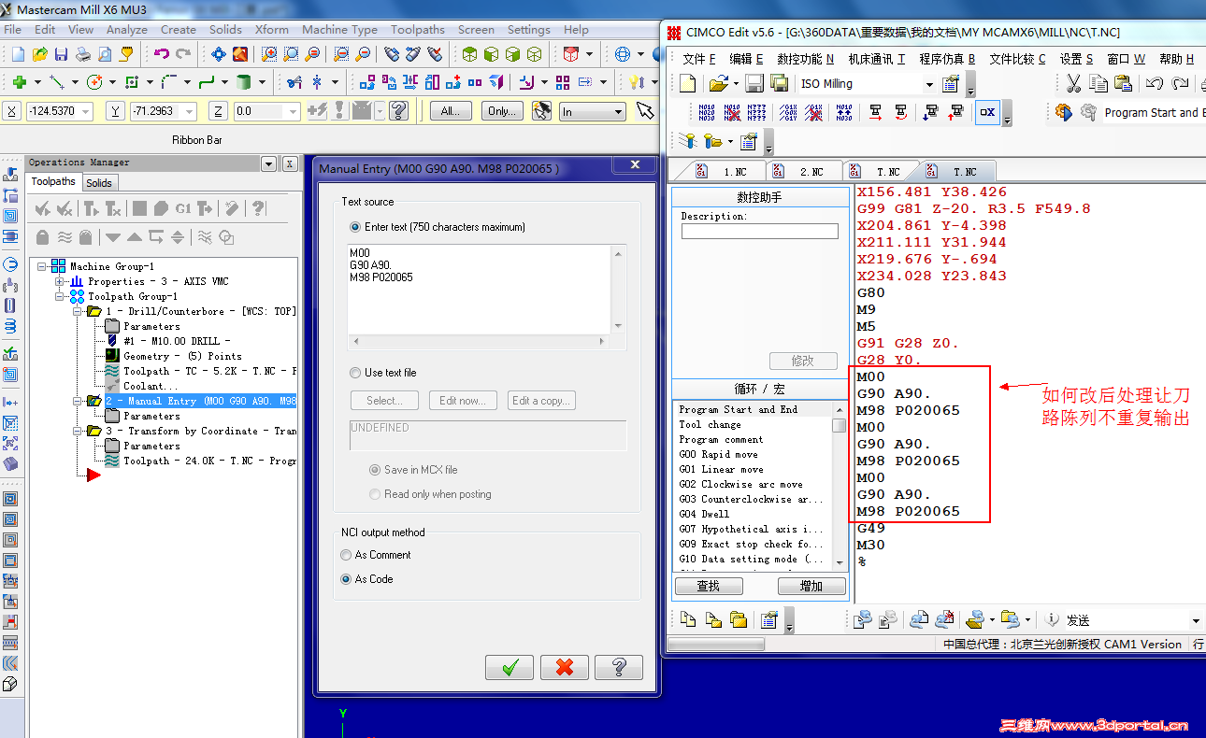This screenshot has height=738, width=1206.
Task: Confirm Manual Entry with the green checkmark
Action: pos(510,667)
